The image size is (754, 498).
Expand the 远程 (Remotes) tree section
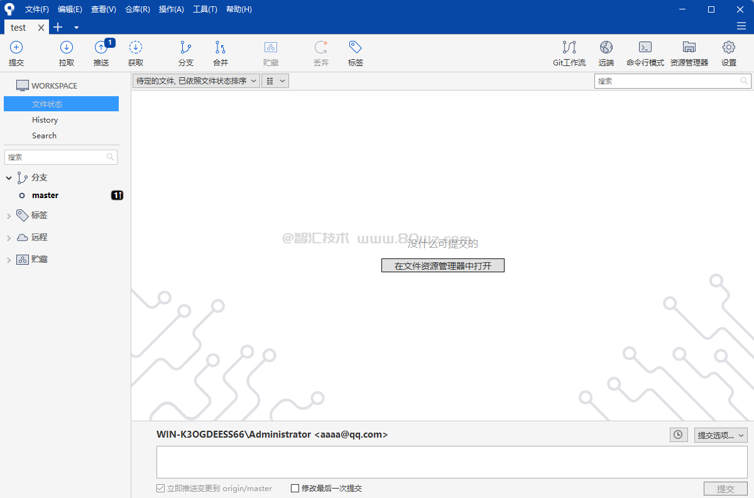coord(9,238)
